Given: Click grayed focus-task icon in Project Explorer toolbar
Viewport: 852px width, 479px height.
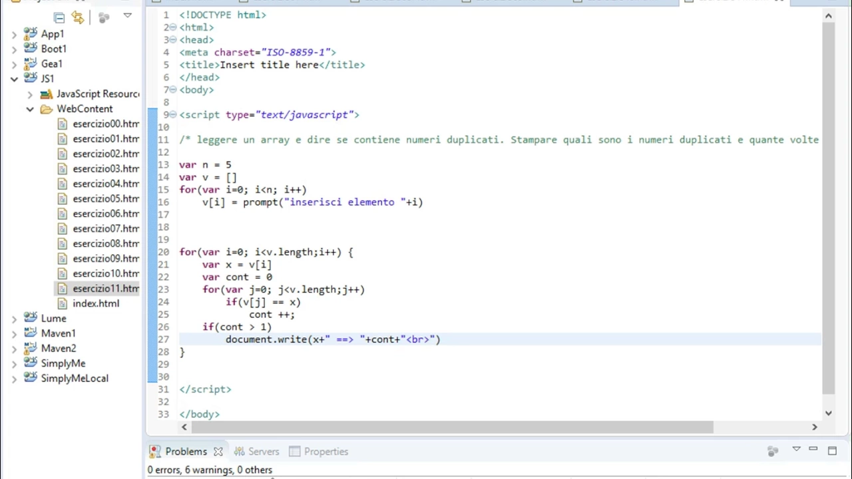Looking at the screenshot, I should 104,18.
